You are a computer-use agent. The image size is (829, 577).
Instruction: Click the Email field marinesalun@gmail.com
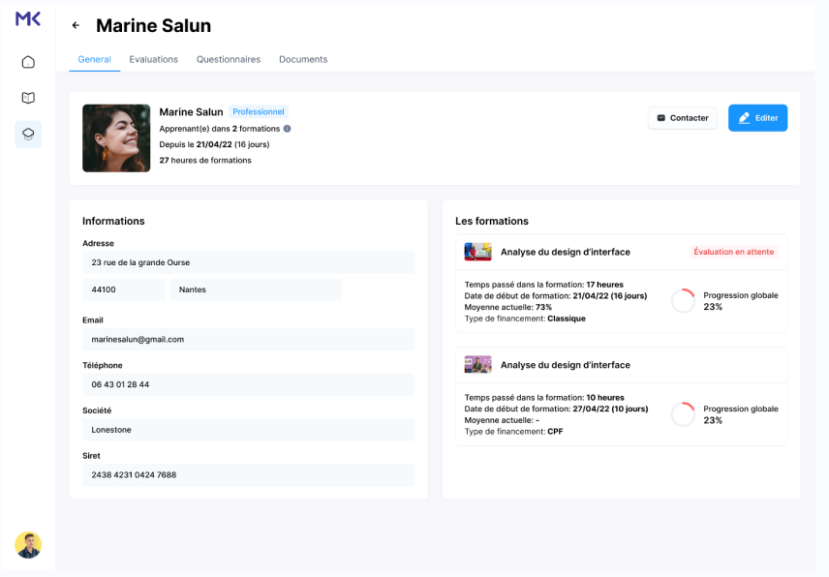coord(249,339)
